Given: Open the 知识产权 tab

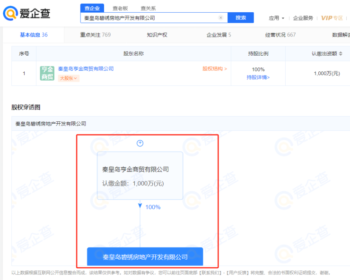Looking at the screenshot, I should [x=157, y=35].
